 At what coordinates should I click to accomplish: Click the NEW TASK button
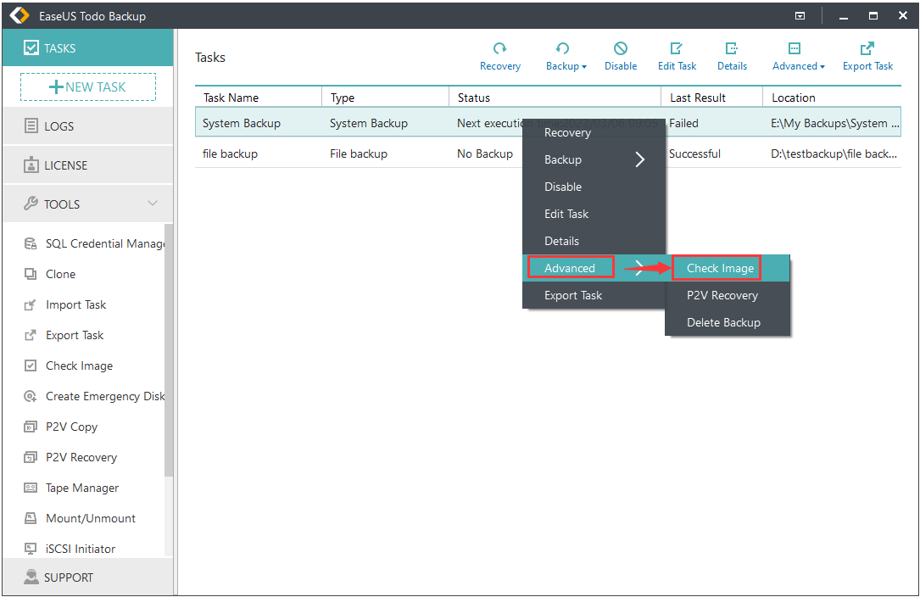pyautogui.click(x=88, y=86)
